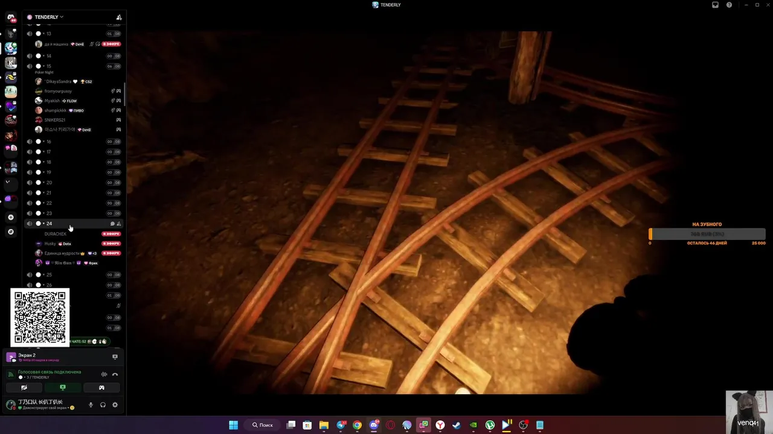The height and width of the screenshot is (434, 773).
Task: Toggle noise suppression waveform icon
Action: pos(104,374)
